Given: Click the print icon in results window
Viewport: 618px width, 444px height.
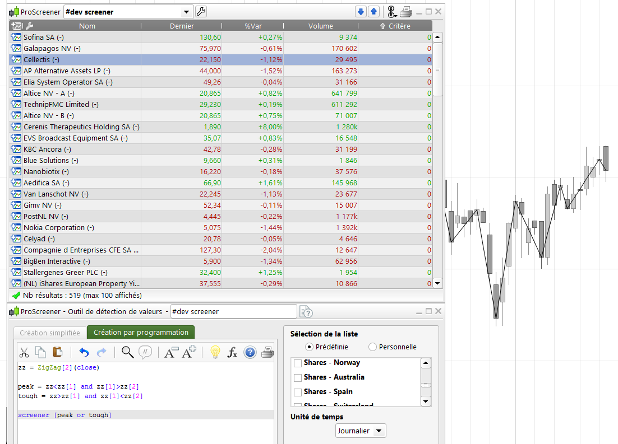Looking at the screenshot, I should (406, 12).
